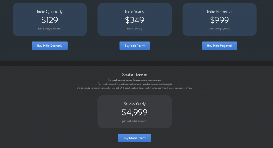This screenshot has height=148, width=273.
Task: Click the $4,999 studio price
Action: tap(135, 112)
